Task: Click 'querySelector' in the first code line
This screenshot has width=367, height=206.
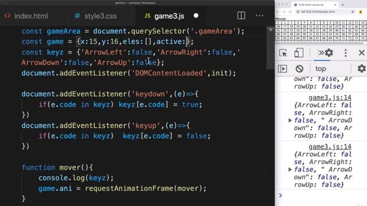Action: 158,31
